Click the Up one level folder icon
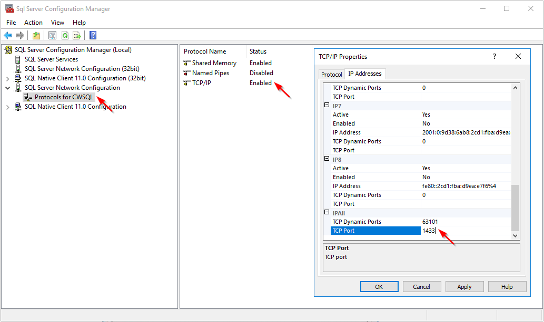Screen dimensions: 544x322 (36, 36)
